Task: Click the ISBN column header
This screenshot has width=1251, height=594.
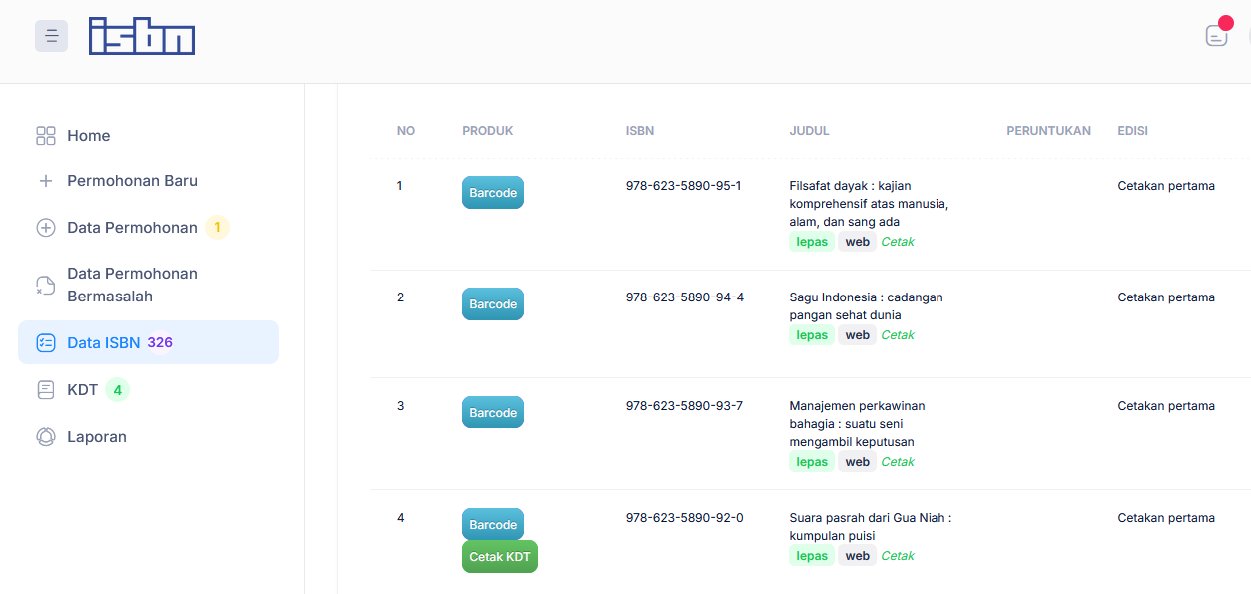Action: pyautogui.click(x=640, y=131)
